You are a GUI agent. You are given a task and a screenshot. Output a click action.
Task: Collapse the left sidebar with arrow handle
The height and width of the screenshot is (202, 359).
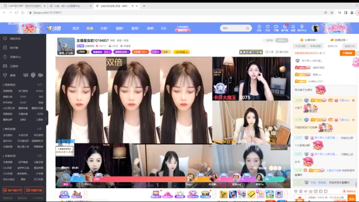(x=47, y=118)
